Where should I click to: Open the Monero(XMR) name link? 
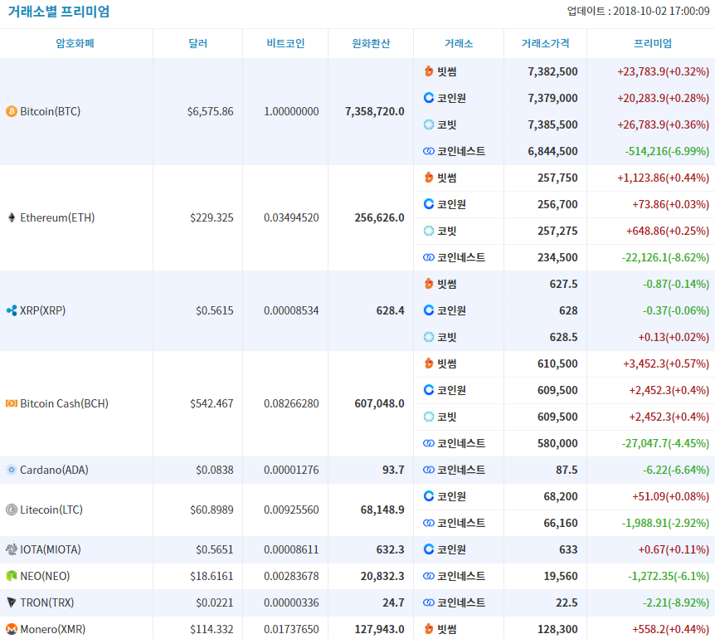point(53,629)
